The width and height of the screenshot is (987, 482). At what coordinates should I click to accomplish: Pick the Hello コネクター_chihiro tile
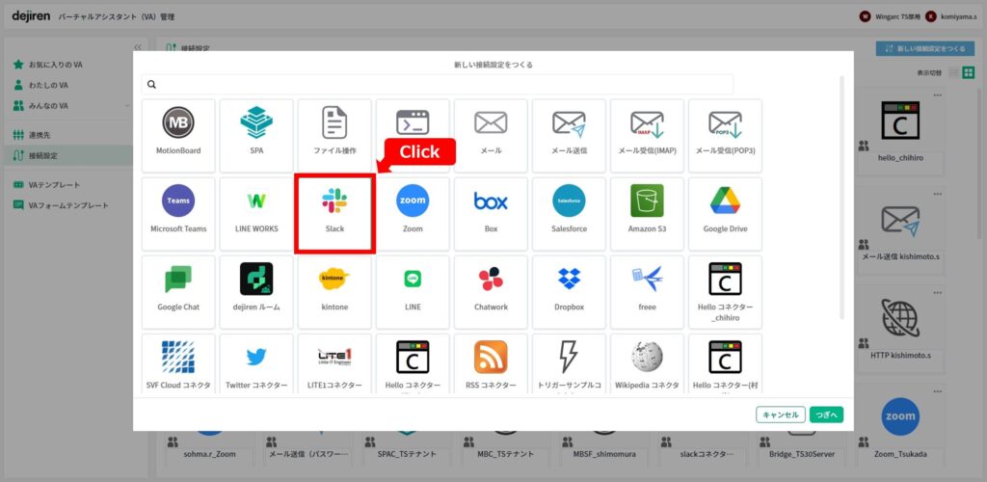pos(725,292)
